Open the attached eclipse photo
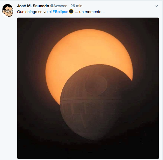This screenshot has height=160, width=163. click(88, 88)
